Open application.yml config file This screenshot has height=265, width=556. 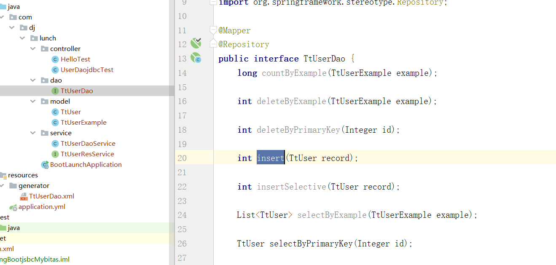coord(42,207)
